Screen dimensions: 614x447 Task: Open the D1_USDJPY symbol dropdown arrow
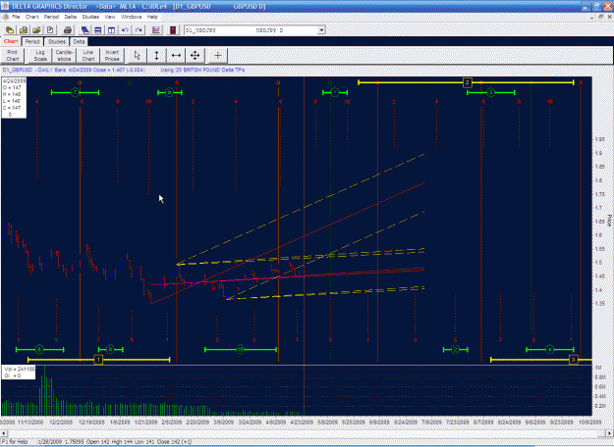(321, 30)
